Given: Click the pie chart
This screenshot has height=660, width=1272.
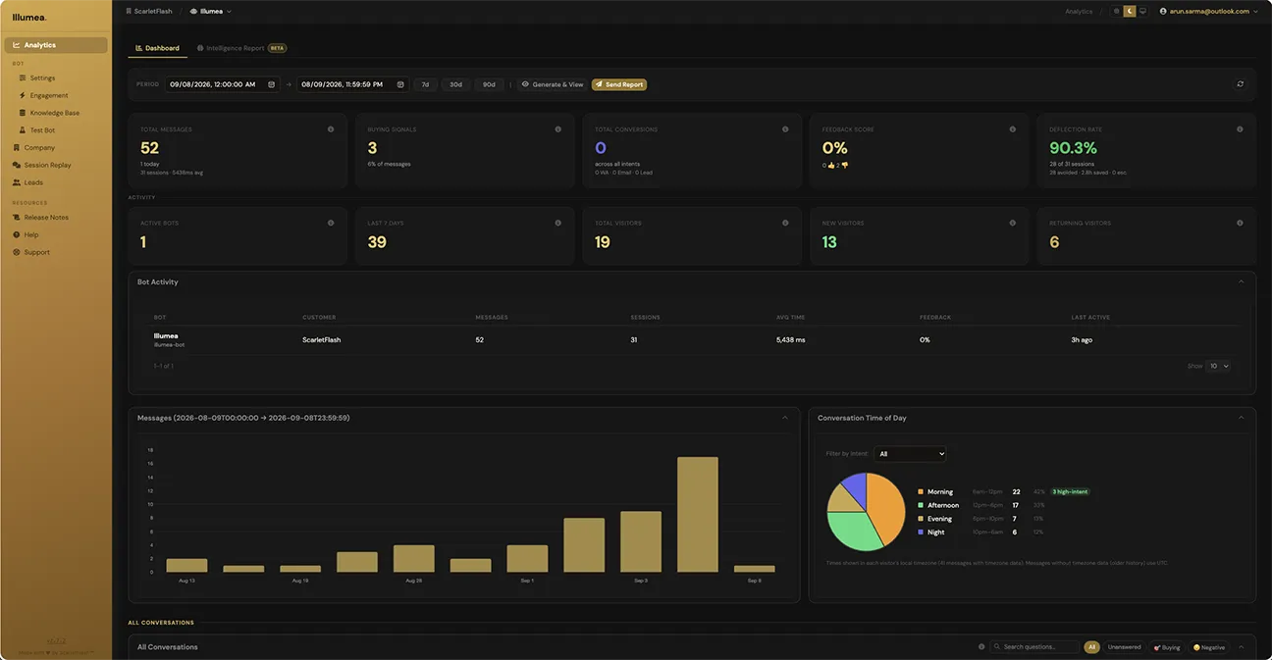Looking at the screenshot, I should coord(866,512).
